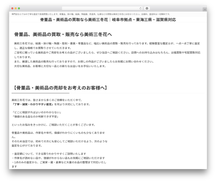
Task: Minimize the window using the yellow button
Action: pyautogui.click(x=16, y=9)
